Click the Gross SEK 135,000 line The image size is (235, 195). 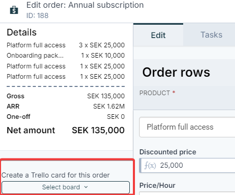coord(66,96)
